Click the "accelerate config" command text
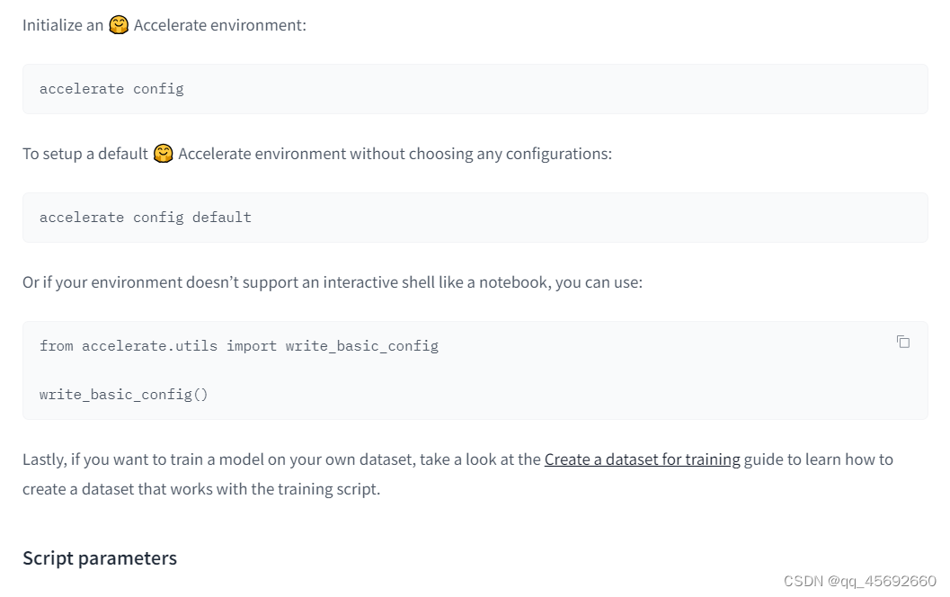 point(111,89)
